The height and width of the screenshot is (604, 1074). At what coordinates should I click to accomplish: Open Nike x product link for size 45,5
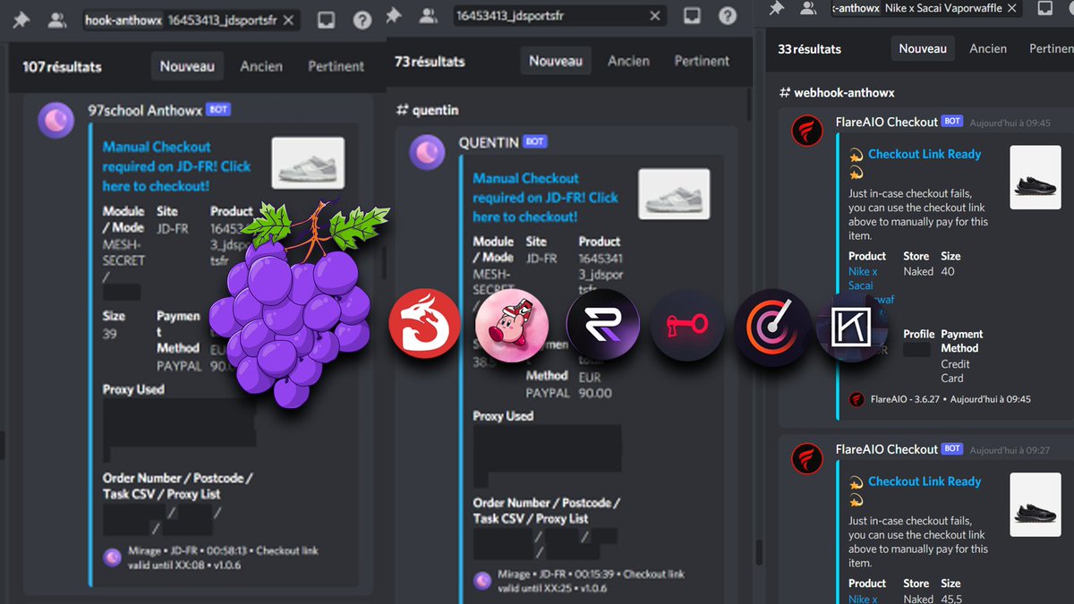(x=863, y=599)
